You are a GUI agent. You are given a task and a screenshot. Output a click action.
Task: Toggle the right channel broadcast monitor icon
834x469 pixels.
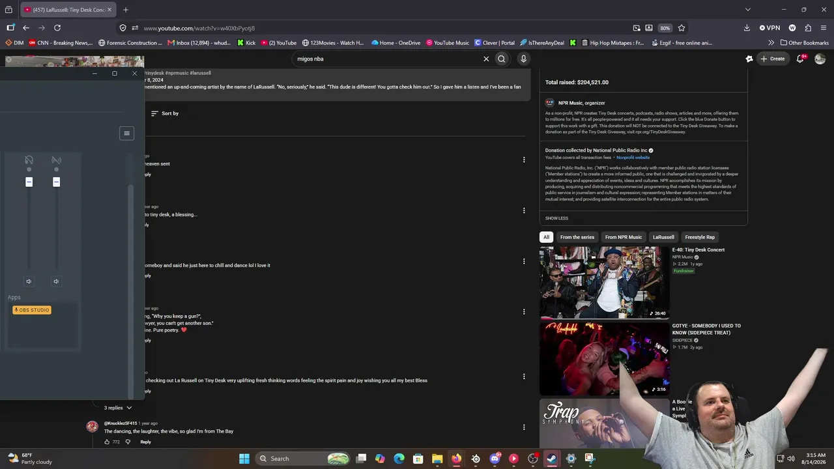(x=56, y=160)
